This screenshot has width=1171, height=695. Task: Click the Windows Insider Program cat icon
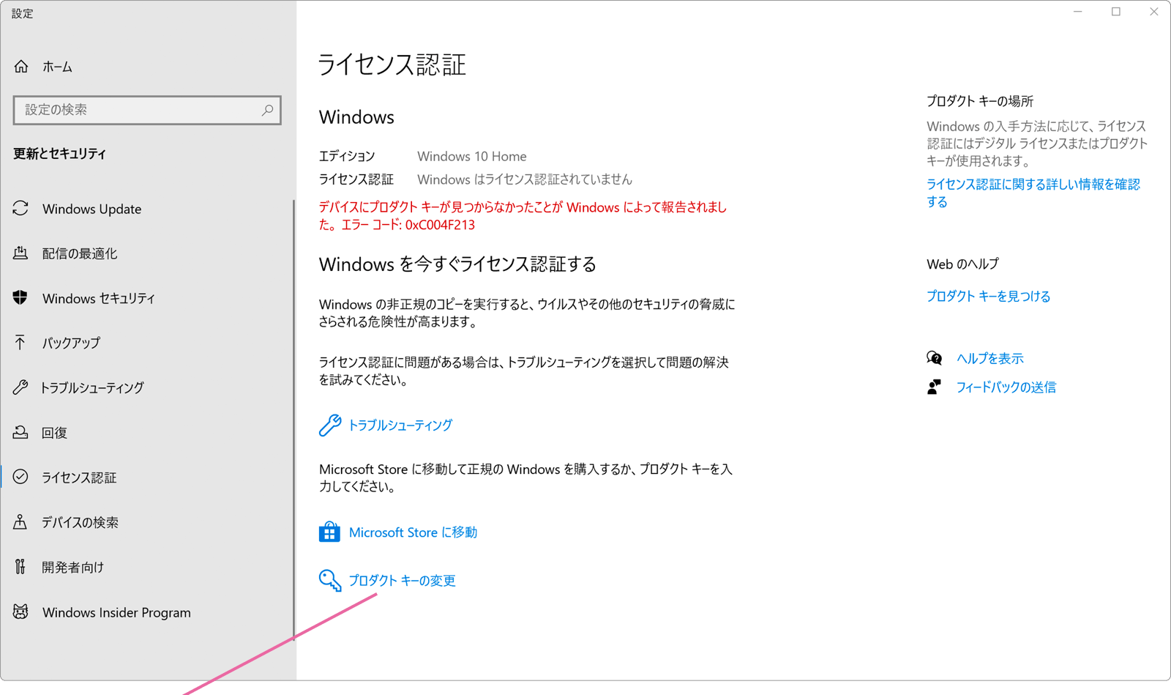(20, 612)
